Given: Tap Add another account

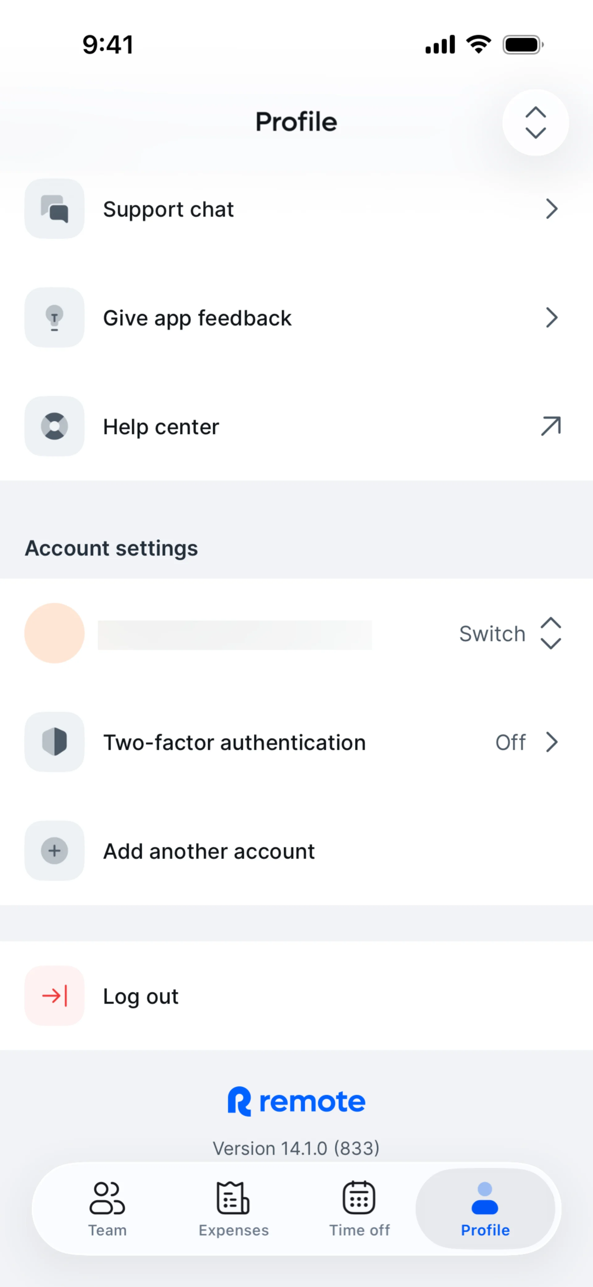Looking at the screenshot, I should coord(209,851).
